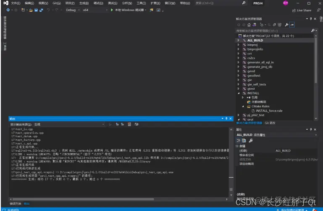Click the Save floppy disk icon

point(36,10)
